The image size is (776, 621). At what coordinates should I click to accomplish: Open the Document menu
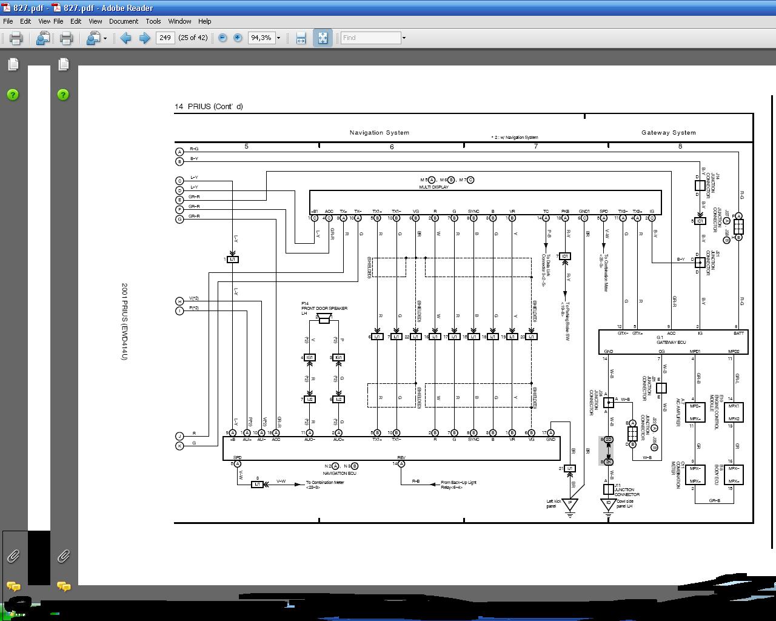pos(124,21)
